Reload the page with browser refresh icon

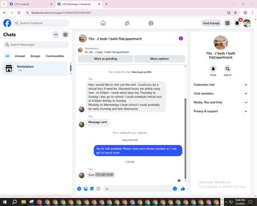point(19,13)
